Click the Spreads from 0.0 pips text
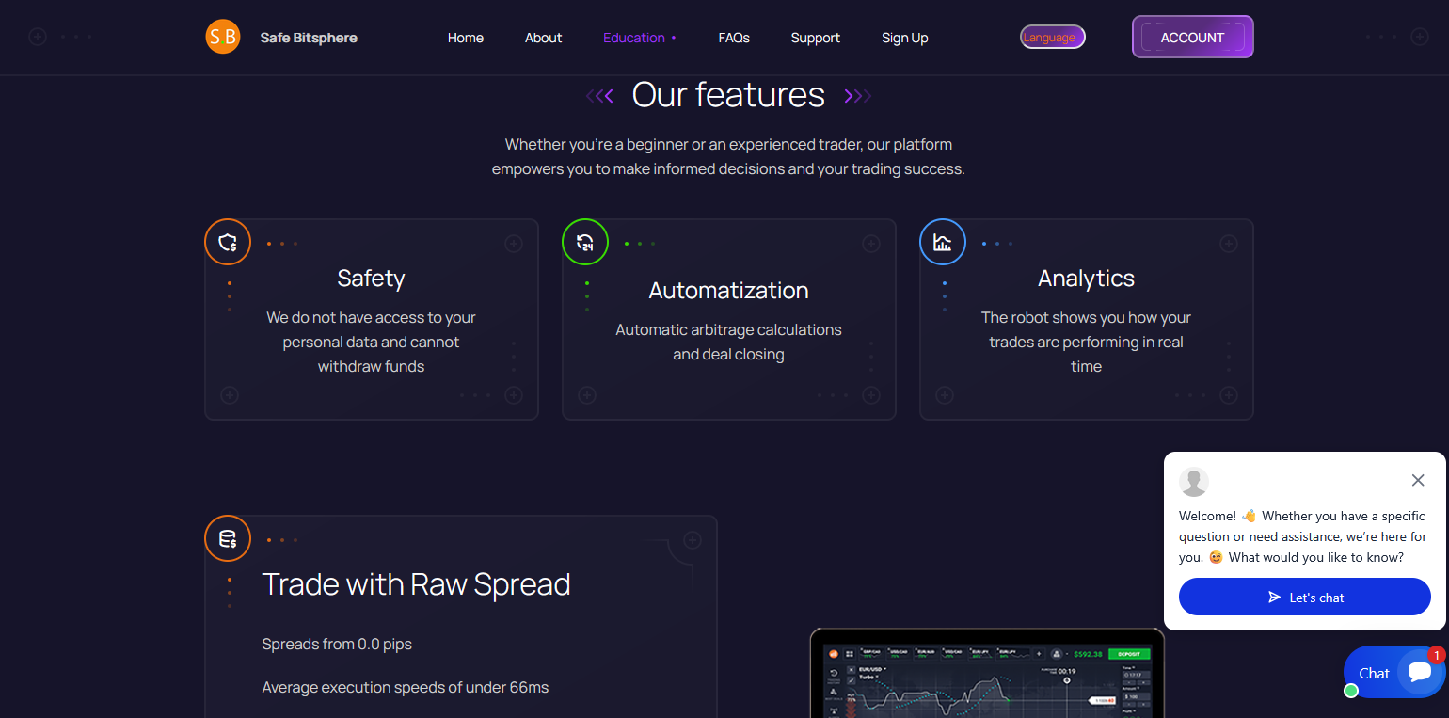The width and height of the screenshot is (1449, 718). click(337, 645)
